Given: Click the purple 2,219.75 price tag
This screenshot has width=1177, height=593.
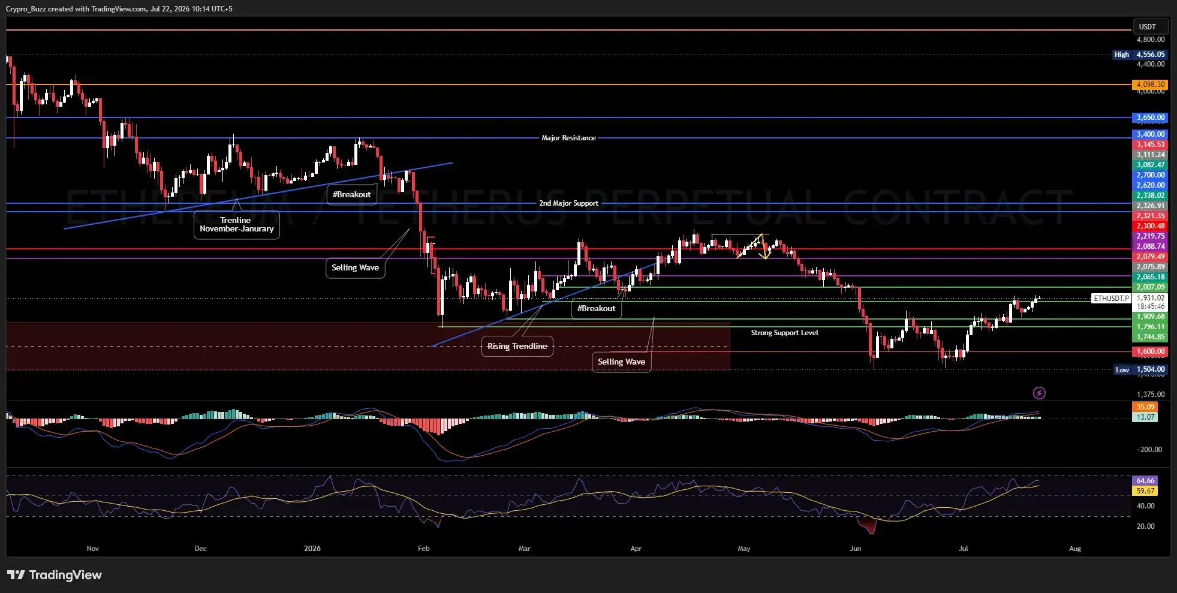Looking at the screenshot, I should click(1150, 236).
